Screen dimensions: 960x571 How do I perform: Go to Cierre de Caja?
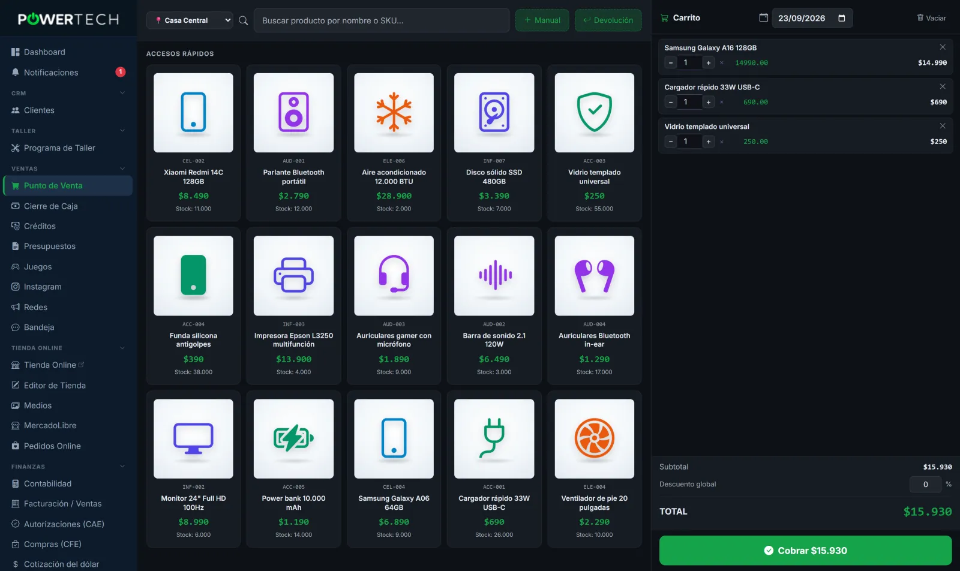tap(68, 206)
